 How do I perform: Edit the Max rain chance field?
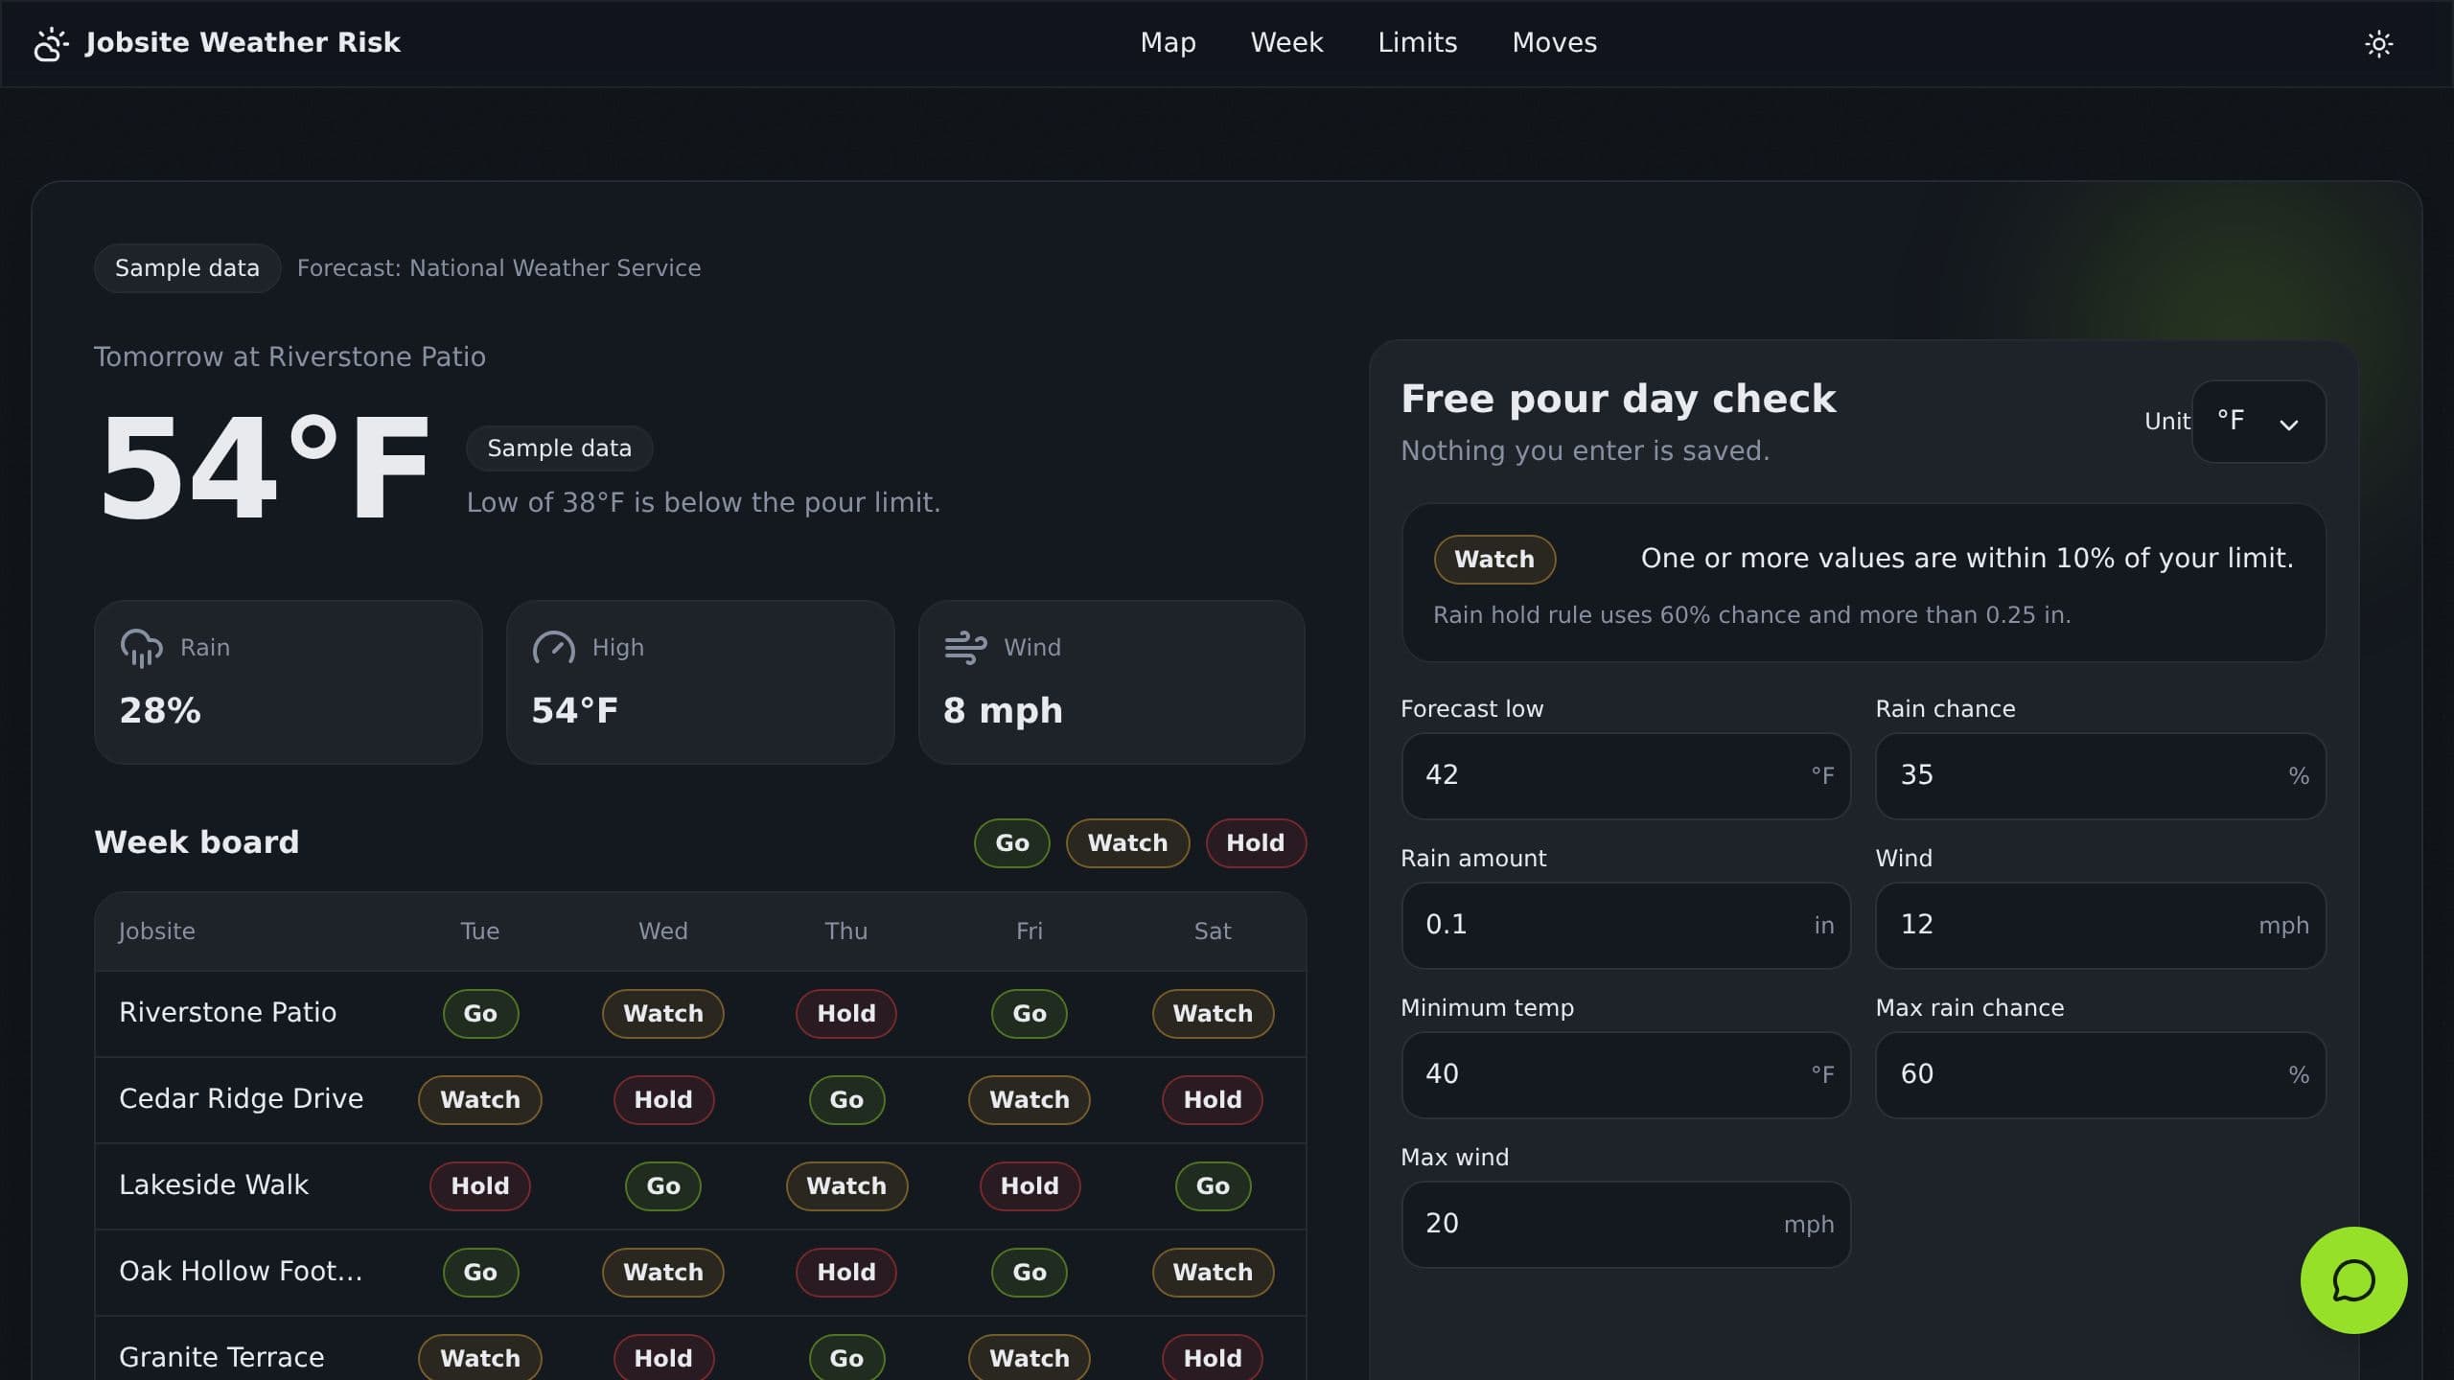point(2100,1074)
